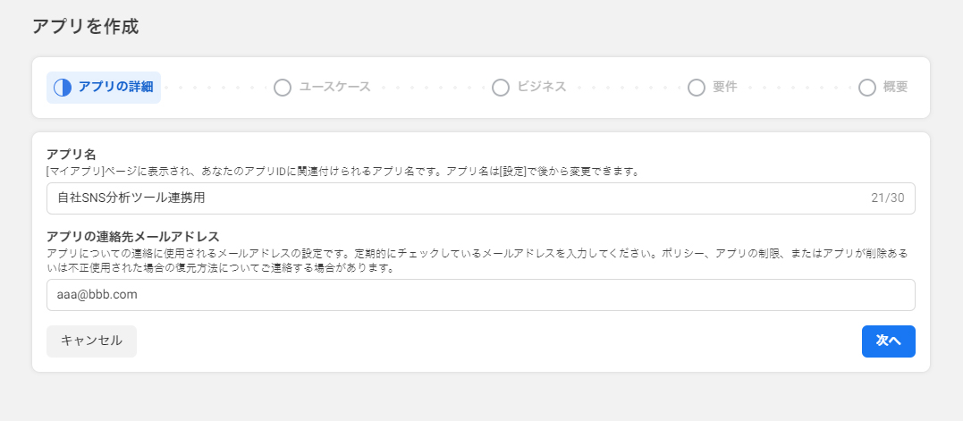
Task: Select the アプリの詳細 step label
Action: pyautogui.click(x=115, y=87)
